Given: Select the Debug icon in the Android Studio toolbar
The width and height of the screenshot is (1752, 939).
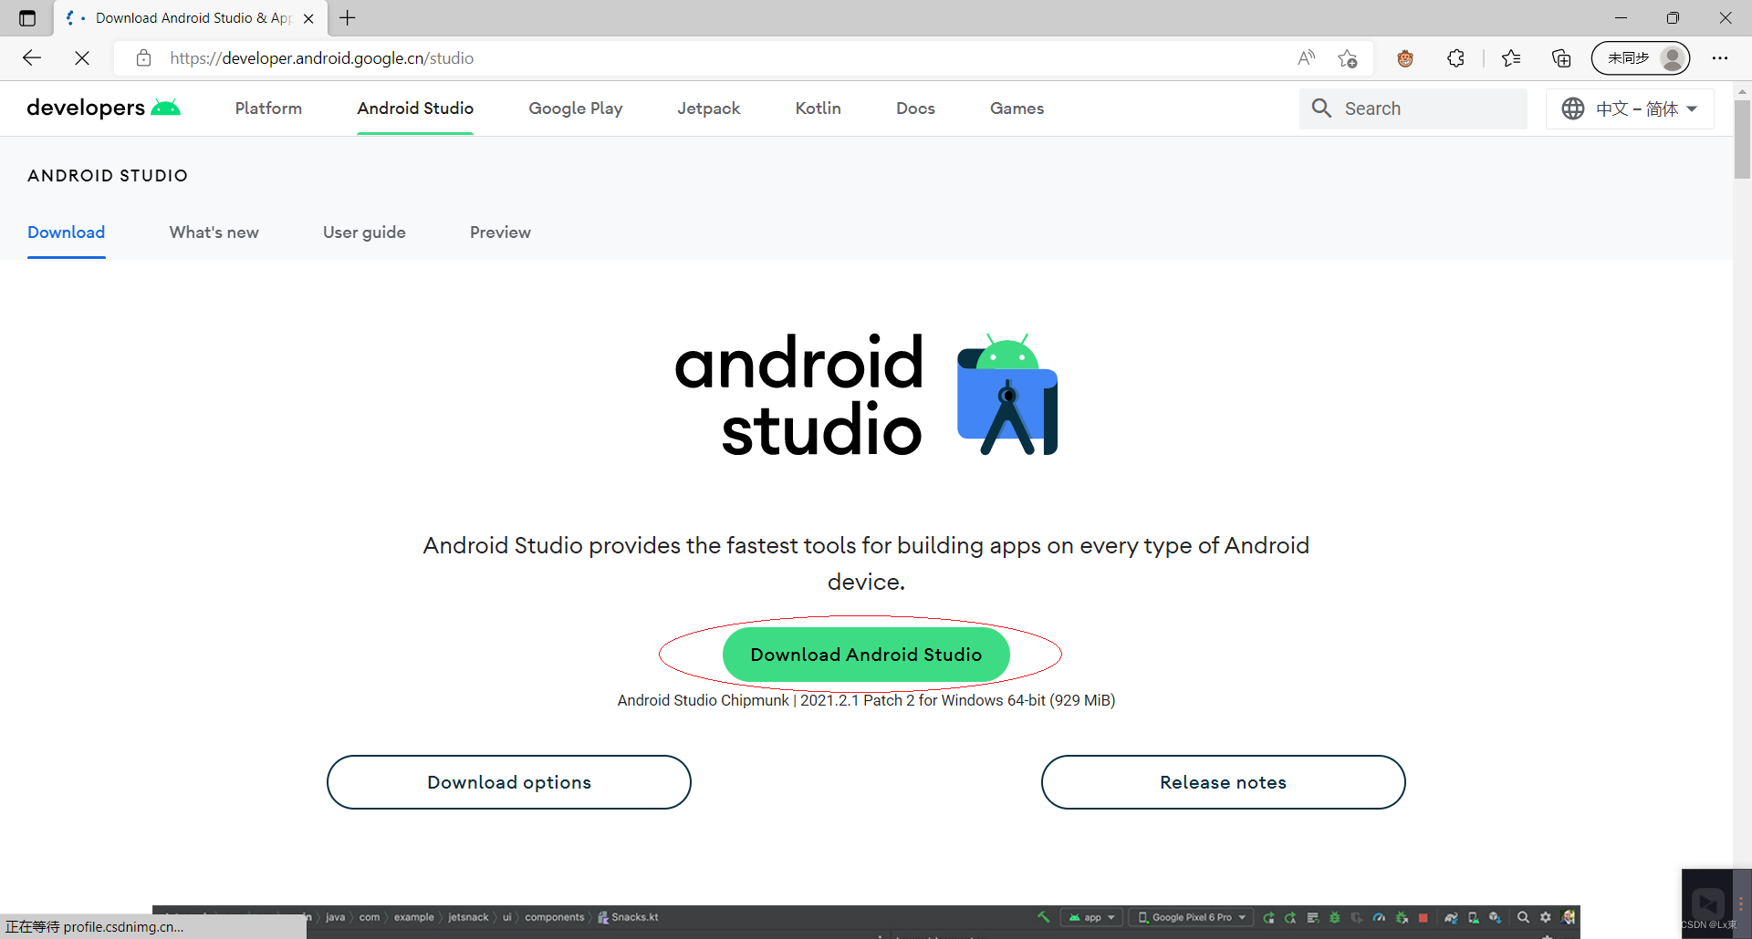Looking at the screenshot, I should pos(1334,917).
